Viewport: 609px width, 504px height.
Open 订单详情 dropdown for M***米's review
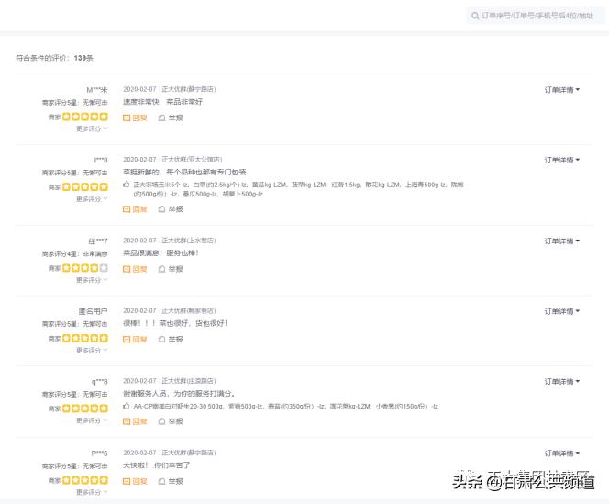[561, 90]
